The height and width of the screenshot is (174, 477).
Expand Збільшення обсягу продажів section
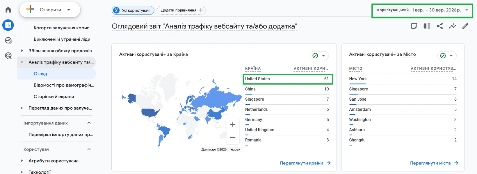(22, 51)
